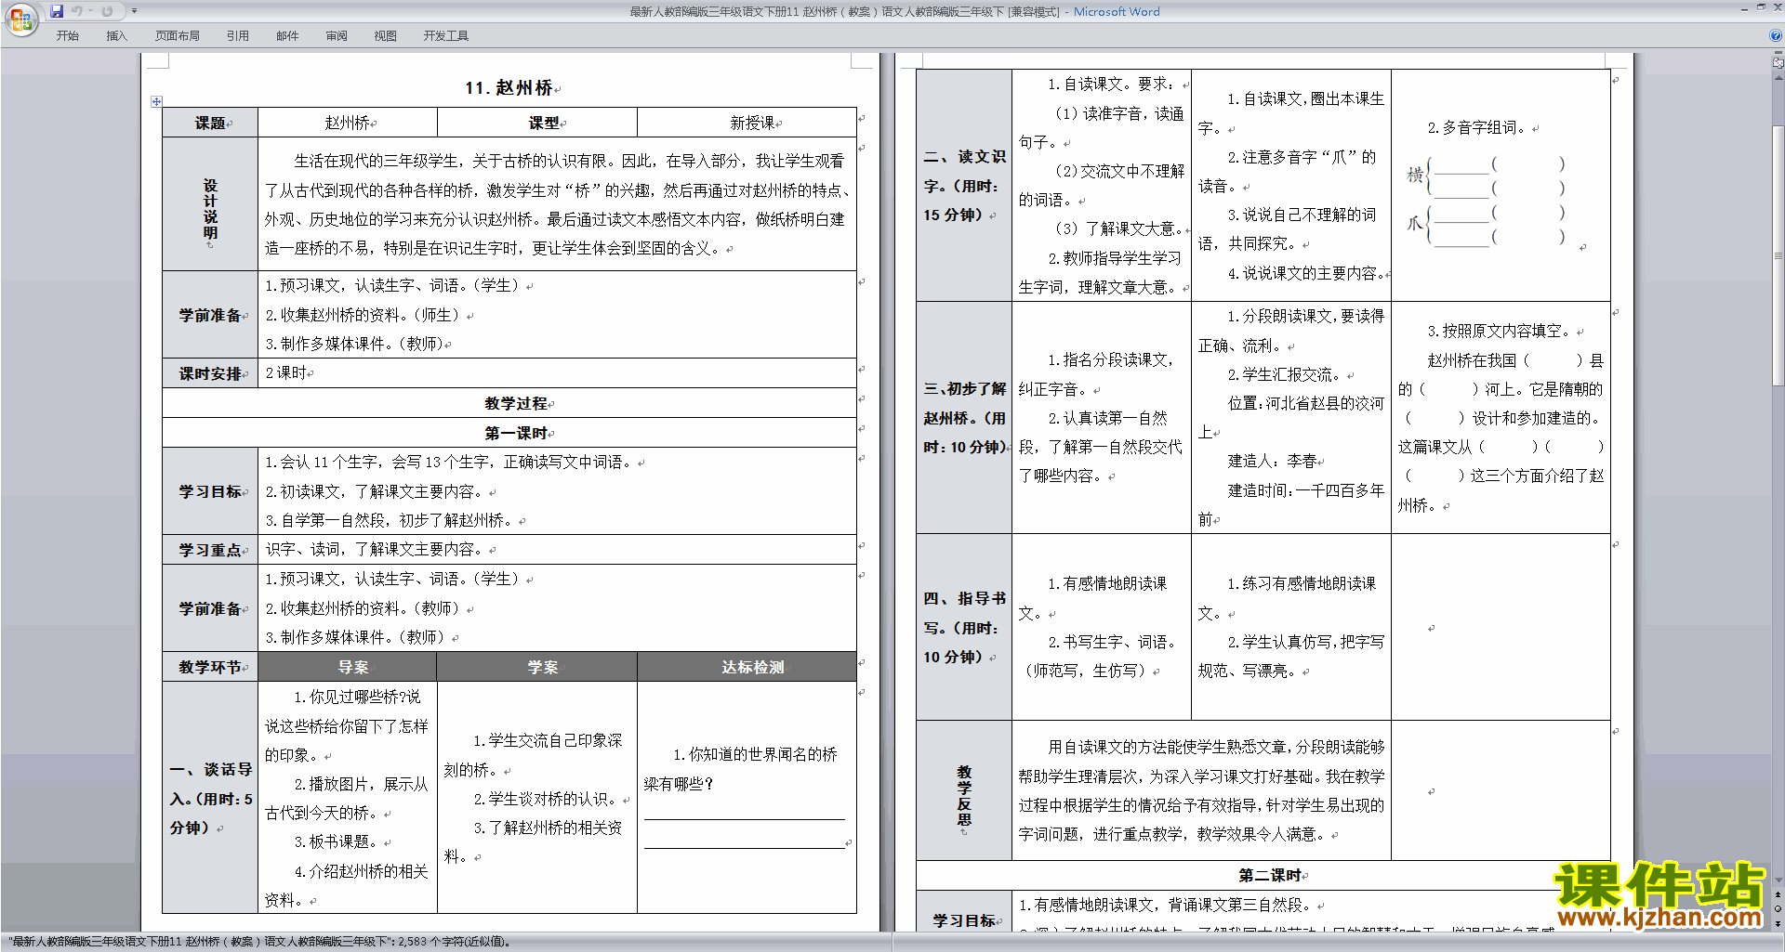1785x952 pixels.
Task: Click the 教学反思 vertical label cell
Action: pyautogui.click(x=964, y=790)
